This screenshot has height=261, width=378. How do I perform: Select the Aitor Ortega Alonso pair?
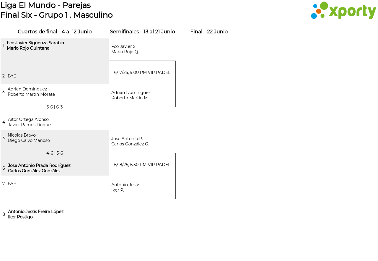click(29, 122)
